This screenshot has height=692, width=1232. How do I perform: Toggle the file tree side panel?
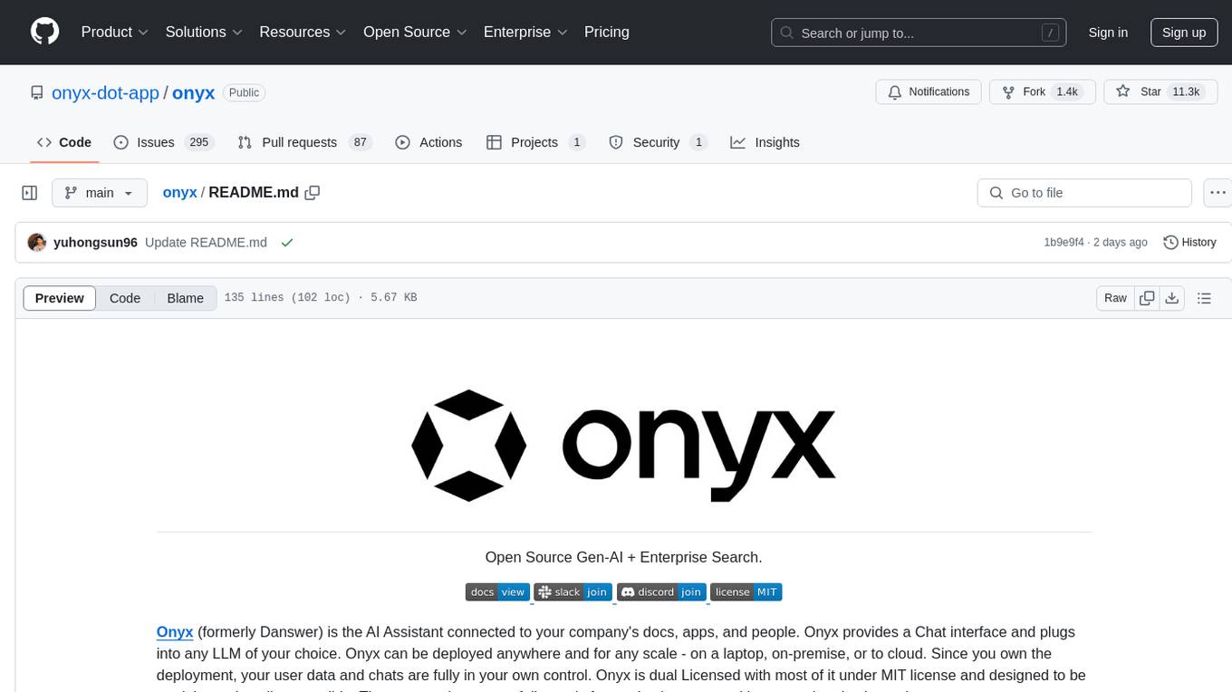[29, 193]
